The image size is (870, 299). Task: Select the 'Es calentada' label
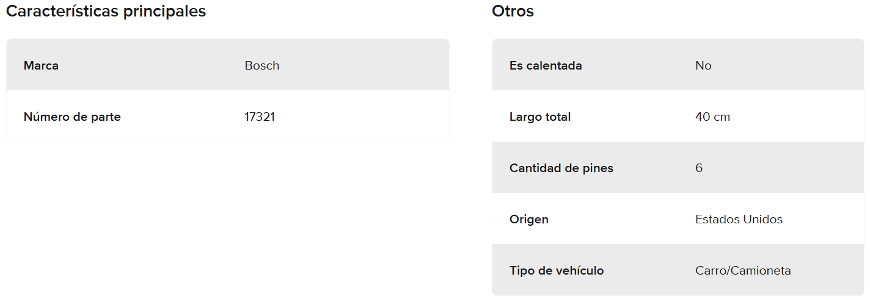[x=546, y=65]
